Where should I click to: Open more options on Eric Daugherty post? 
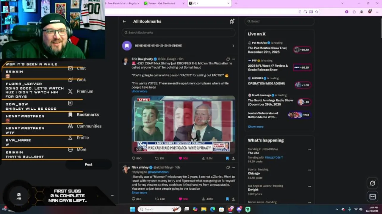(x=233, y=59)
